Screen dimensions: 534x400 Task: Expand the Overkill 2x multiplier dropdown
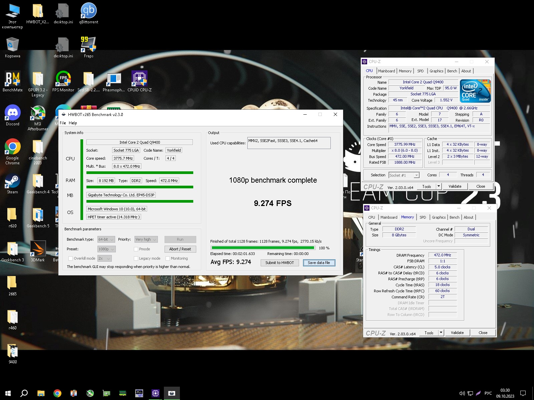(104, 258)
